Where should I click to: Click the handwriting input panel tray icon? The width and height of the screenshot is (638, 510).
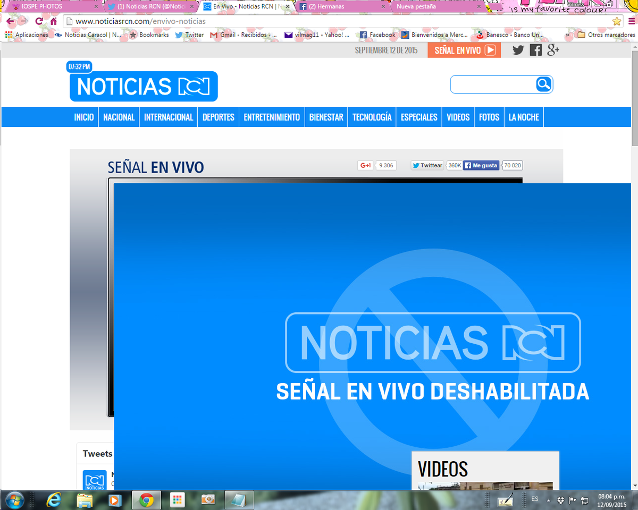(x=505, y=500)
